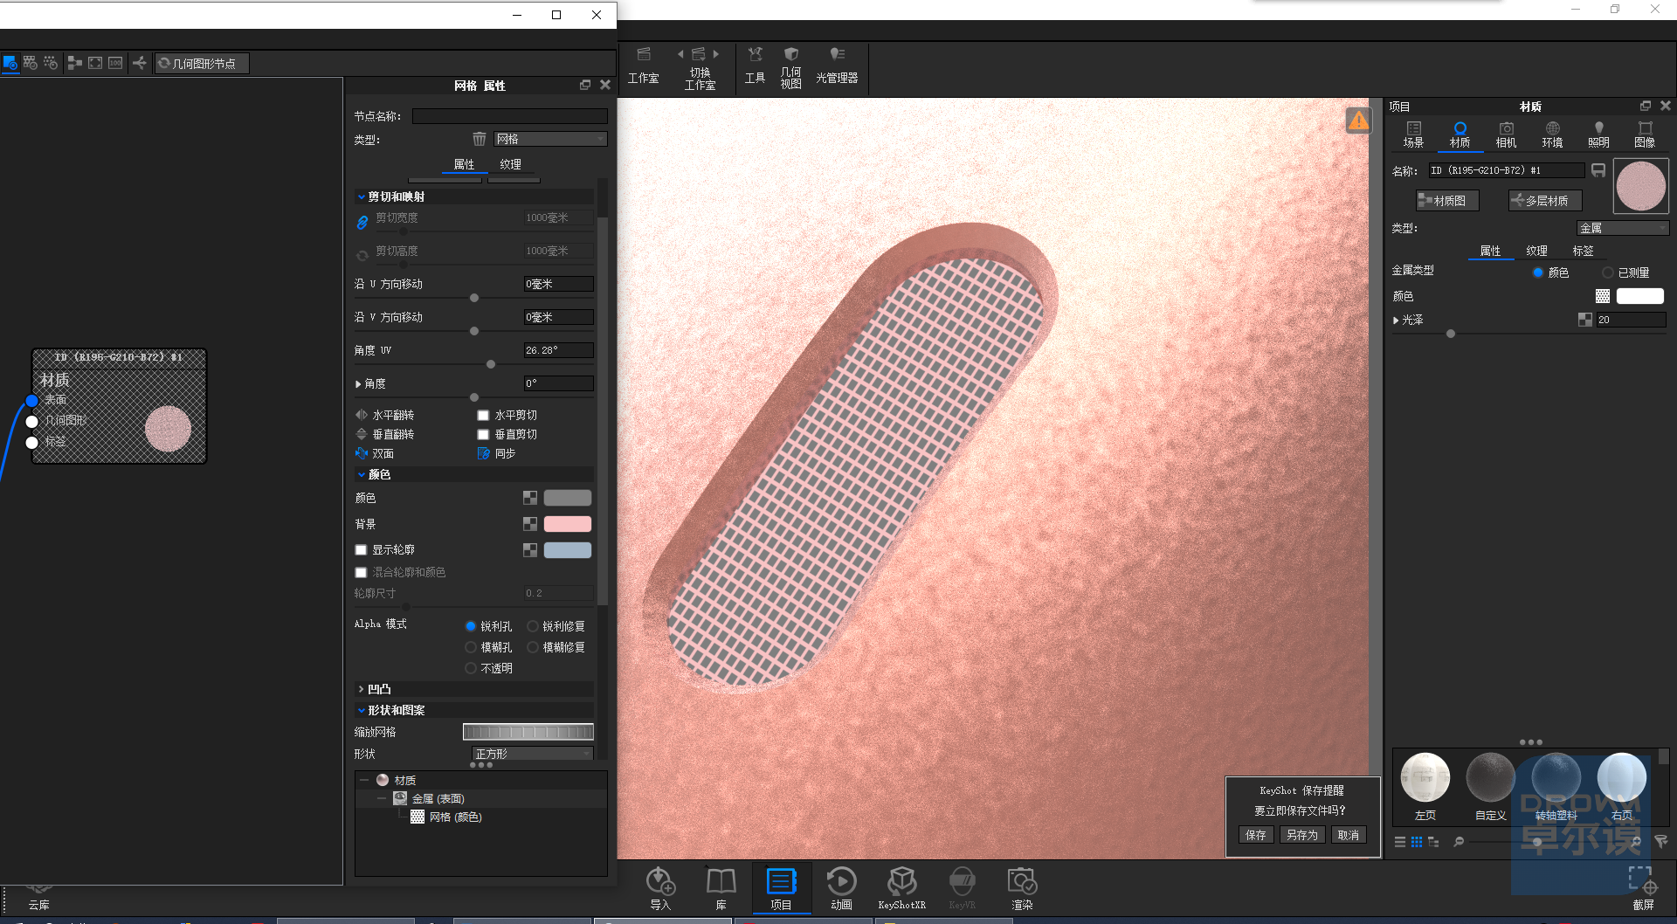This screenshot has height=924, width=1677.
Task: Select the 不透明 alpha mode
Action: [x=471, y=668]
